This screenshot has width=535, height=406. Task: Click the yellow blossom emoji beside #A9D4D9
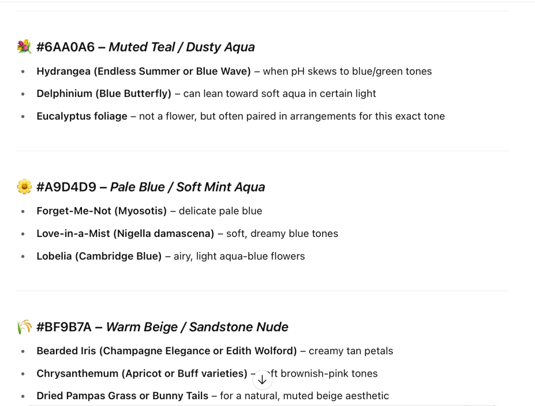tap(24, 187)
